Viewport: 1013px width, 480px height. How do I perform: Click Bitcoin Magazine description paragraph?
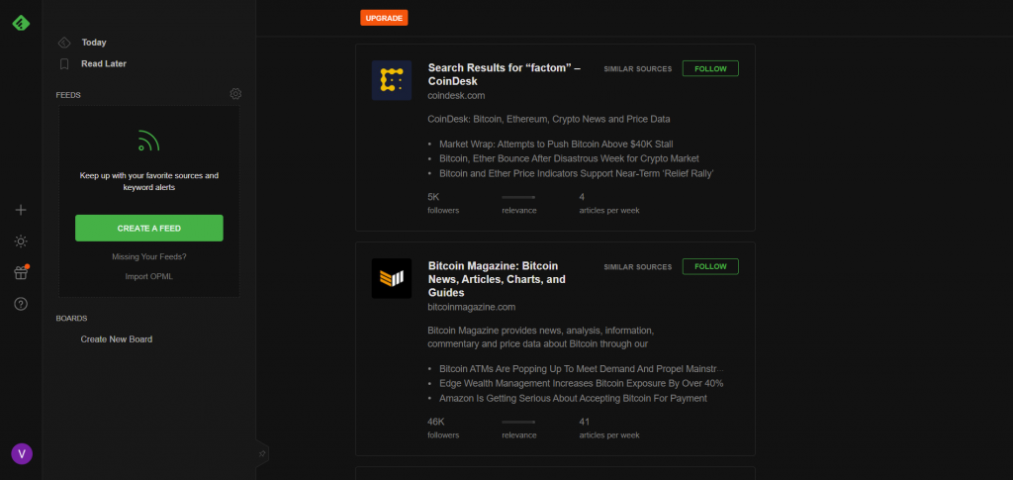coord(543,336)
